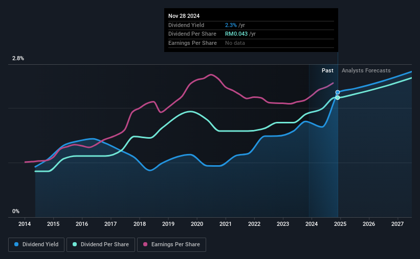Click the 2021 x-axis label
The width and height of the screenshot is (420, 259).
click(x=226, y=224)
